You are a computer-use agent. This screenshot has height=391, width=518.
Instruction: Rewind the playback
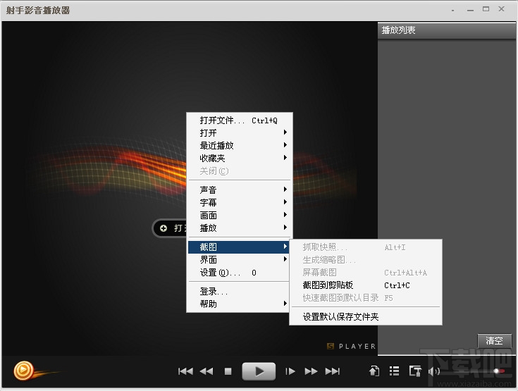click(x=206, y=371)
